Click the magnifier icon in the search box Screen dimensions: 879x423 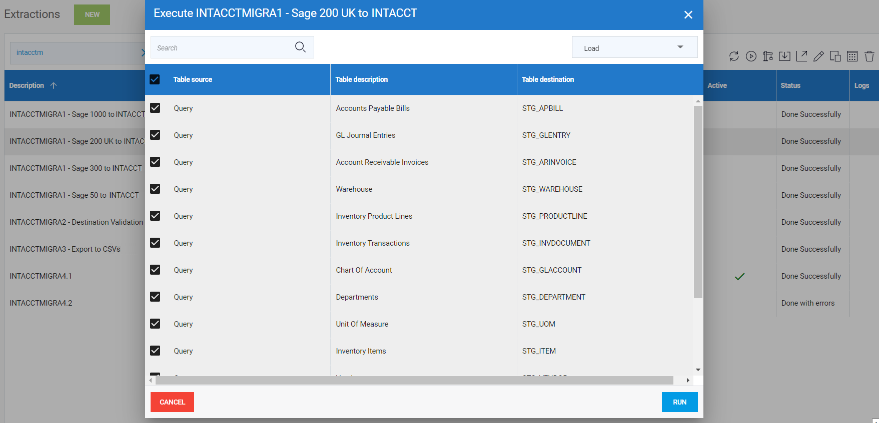(x=300, y=47)
